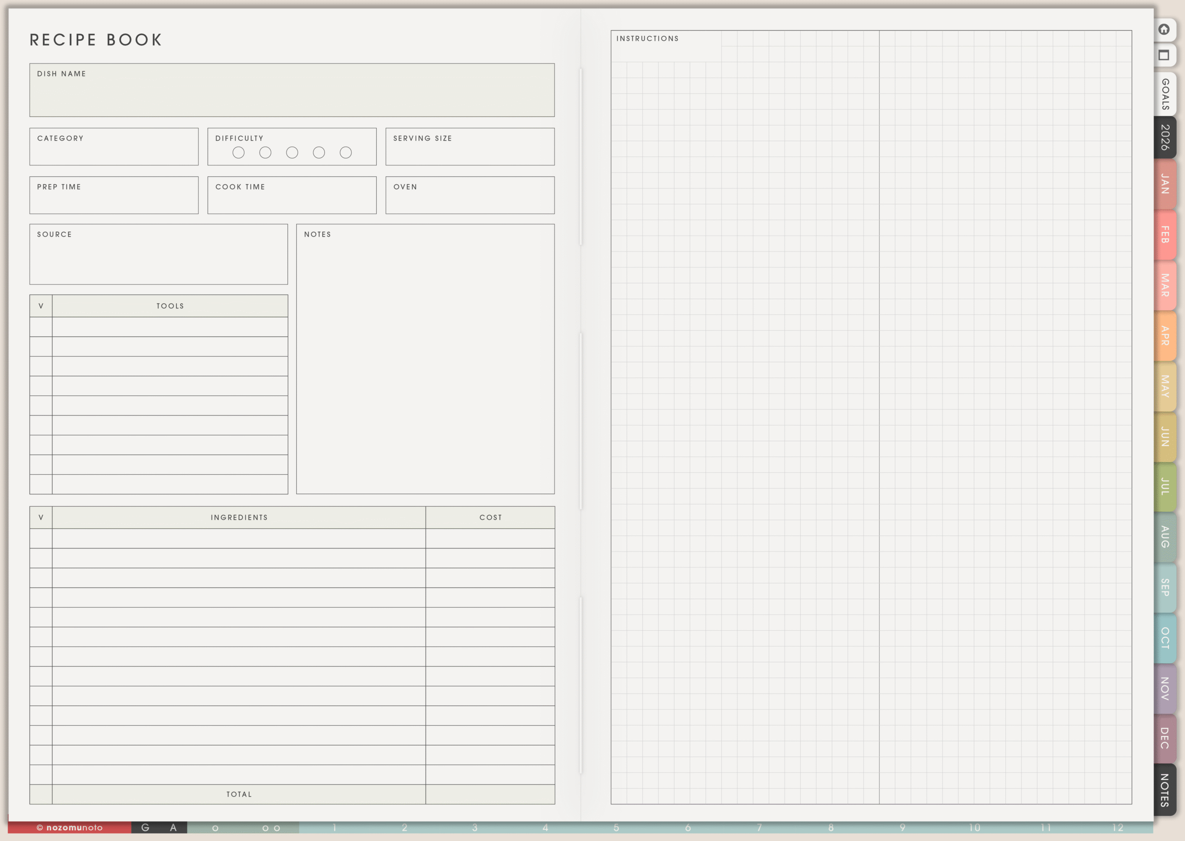Switch to the 2026 side tab

tap(1165, 138)
